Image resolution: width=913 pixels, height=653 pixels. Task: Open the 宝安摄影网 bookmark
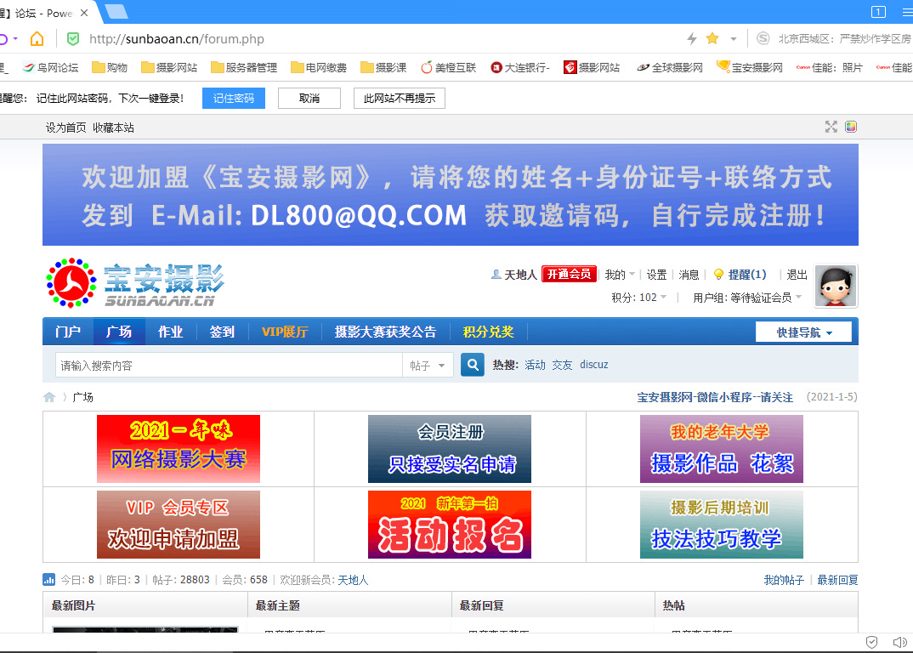pos(750,67)
